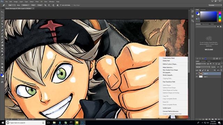The width and height of the screenshot is (223, 125).
Task: Filter layers by type layers icon
Action: tap(213, 64)
